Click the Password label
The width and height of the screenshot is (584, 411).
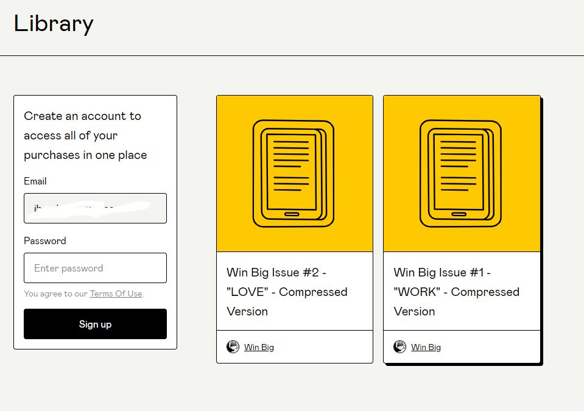[45, 241]
